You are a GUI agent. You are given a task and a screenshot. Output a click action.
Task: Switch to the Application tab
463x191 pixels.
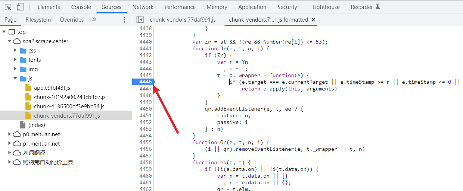[252, 7]
